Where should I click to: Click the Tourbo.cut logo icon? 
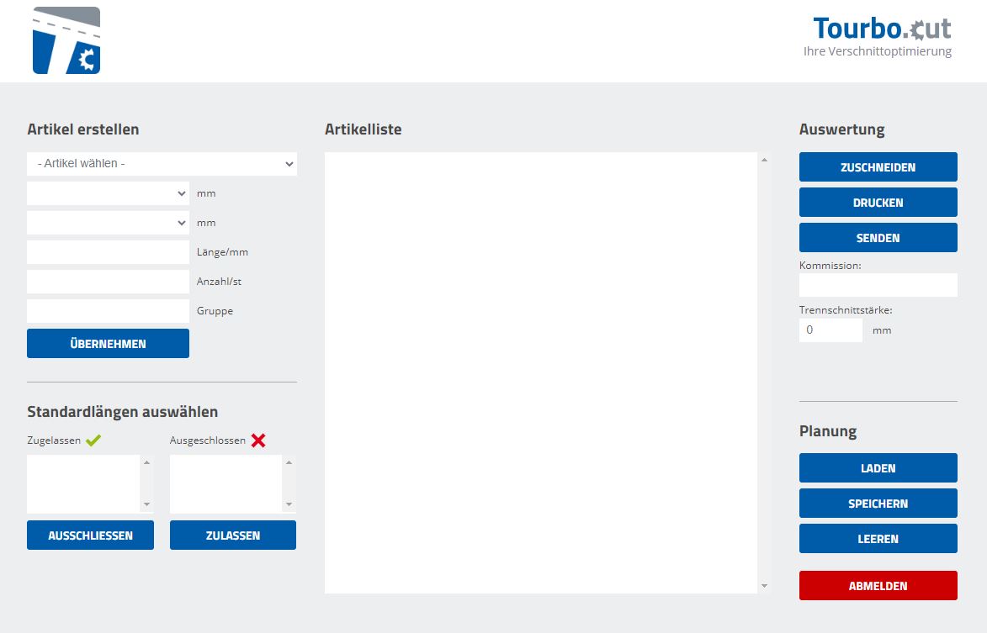[x=66, y=40]
